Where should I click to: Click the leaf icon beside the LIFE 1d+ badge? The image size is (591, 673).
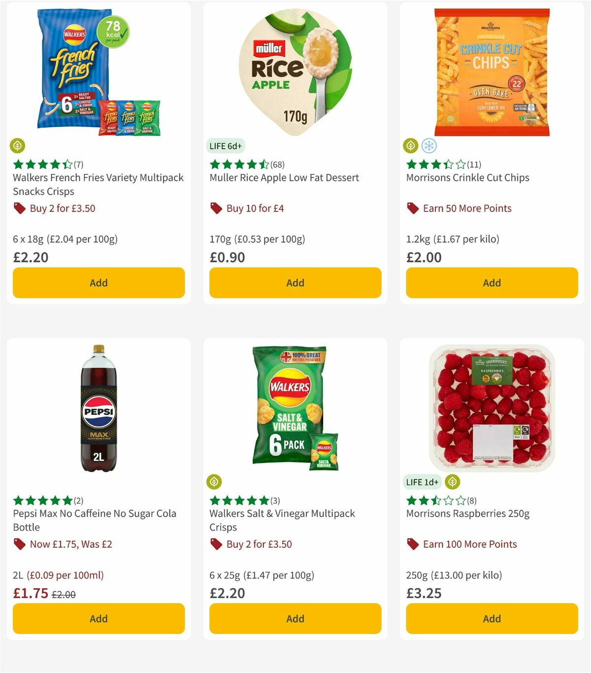pos(453,482)
